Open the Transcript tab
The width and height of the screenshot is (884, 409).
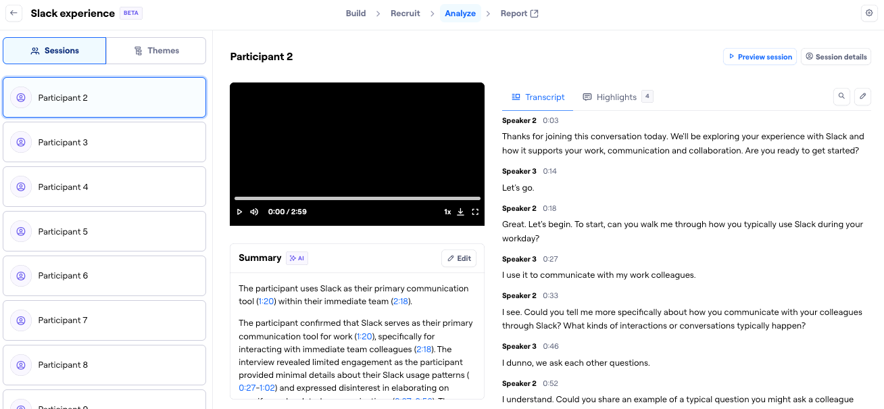pos(538,97)
